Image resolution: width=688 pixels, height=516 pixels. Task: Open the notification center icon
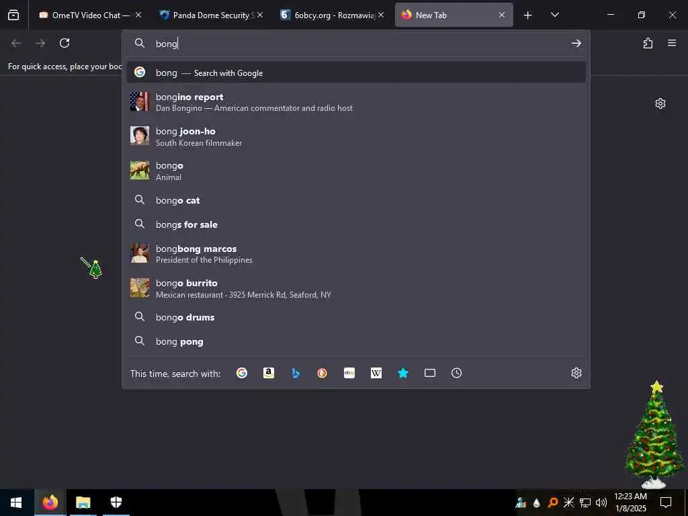(x=666, y=503)
